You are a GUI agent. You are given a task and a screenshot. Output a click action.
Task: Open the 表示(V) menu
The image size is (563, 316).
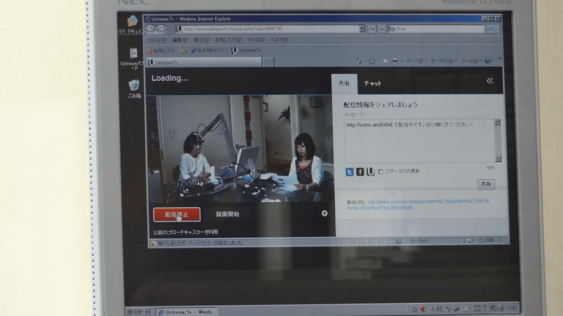(201, 40)
